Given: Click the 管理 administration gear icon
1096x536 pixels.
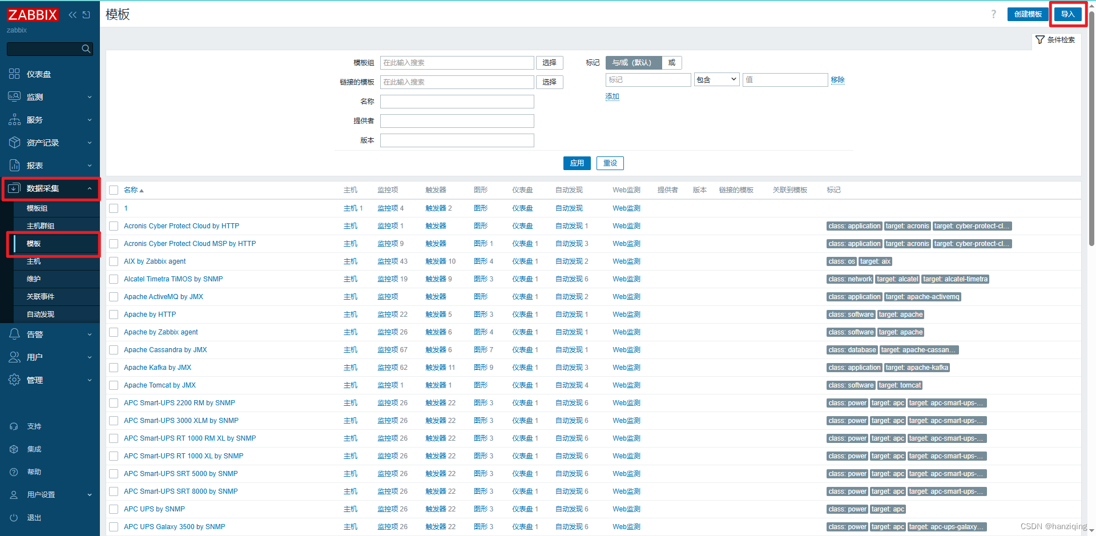Looking at the screenshot, I should 14,380.
